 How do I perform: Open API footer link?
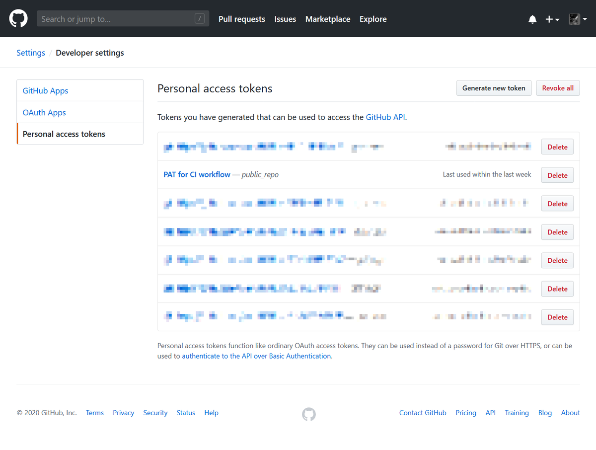click(491, 413)
